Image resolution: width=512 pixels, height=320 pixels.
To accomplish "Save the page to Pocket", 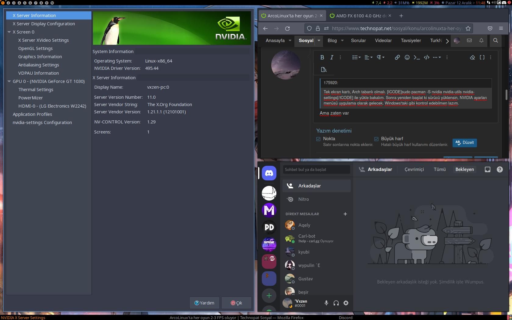I will coord(490,28).
